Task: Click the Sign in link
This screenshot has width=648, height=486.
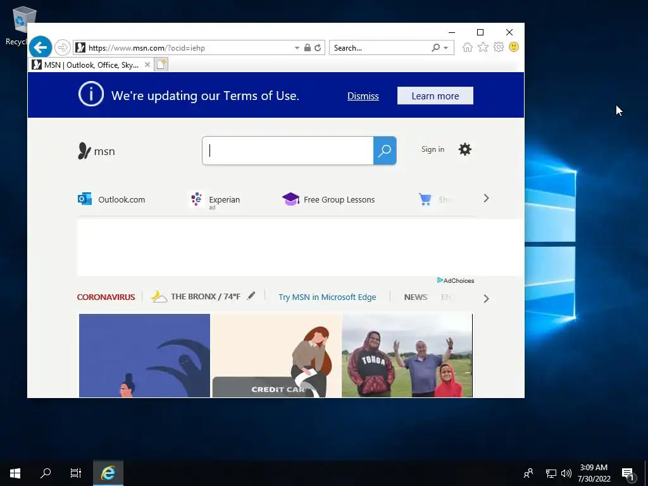Action: point(433,149)
